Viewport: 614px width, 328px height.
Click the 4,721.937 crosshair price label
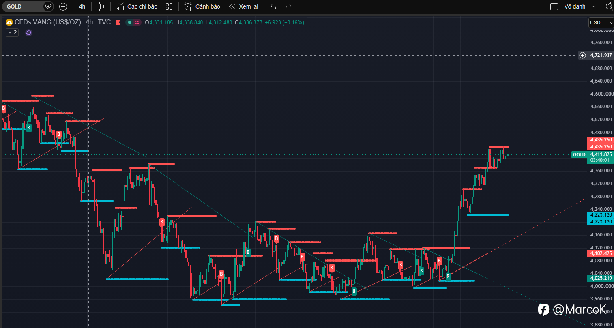click(601, 55)
